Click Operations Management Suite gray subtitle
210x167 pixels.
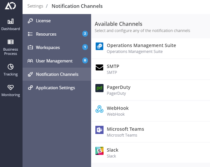[135, 52]
